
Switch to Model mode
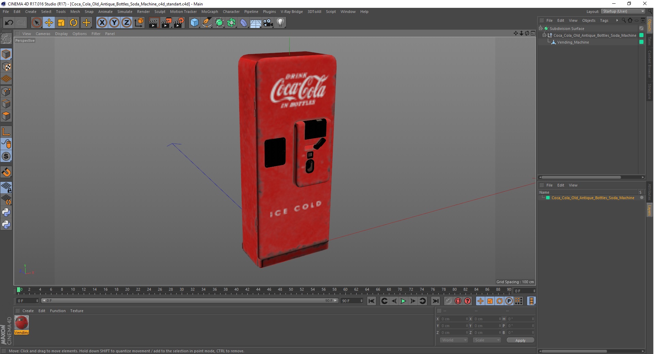point(6,54)
